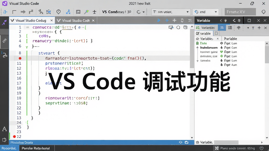Screen dimensions: 269x151
Task: Click the shield icon in bottom status bar
Action: [261, 148]
